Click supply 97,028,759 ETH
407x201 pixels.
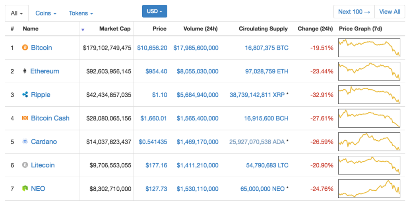[267, 71]
